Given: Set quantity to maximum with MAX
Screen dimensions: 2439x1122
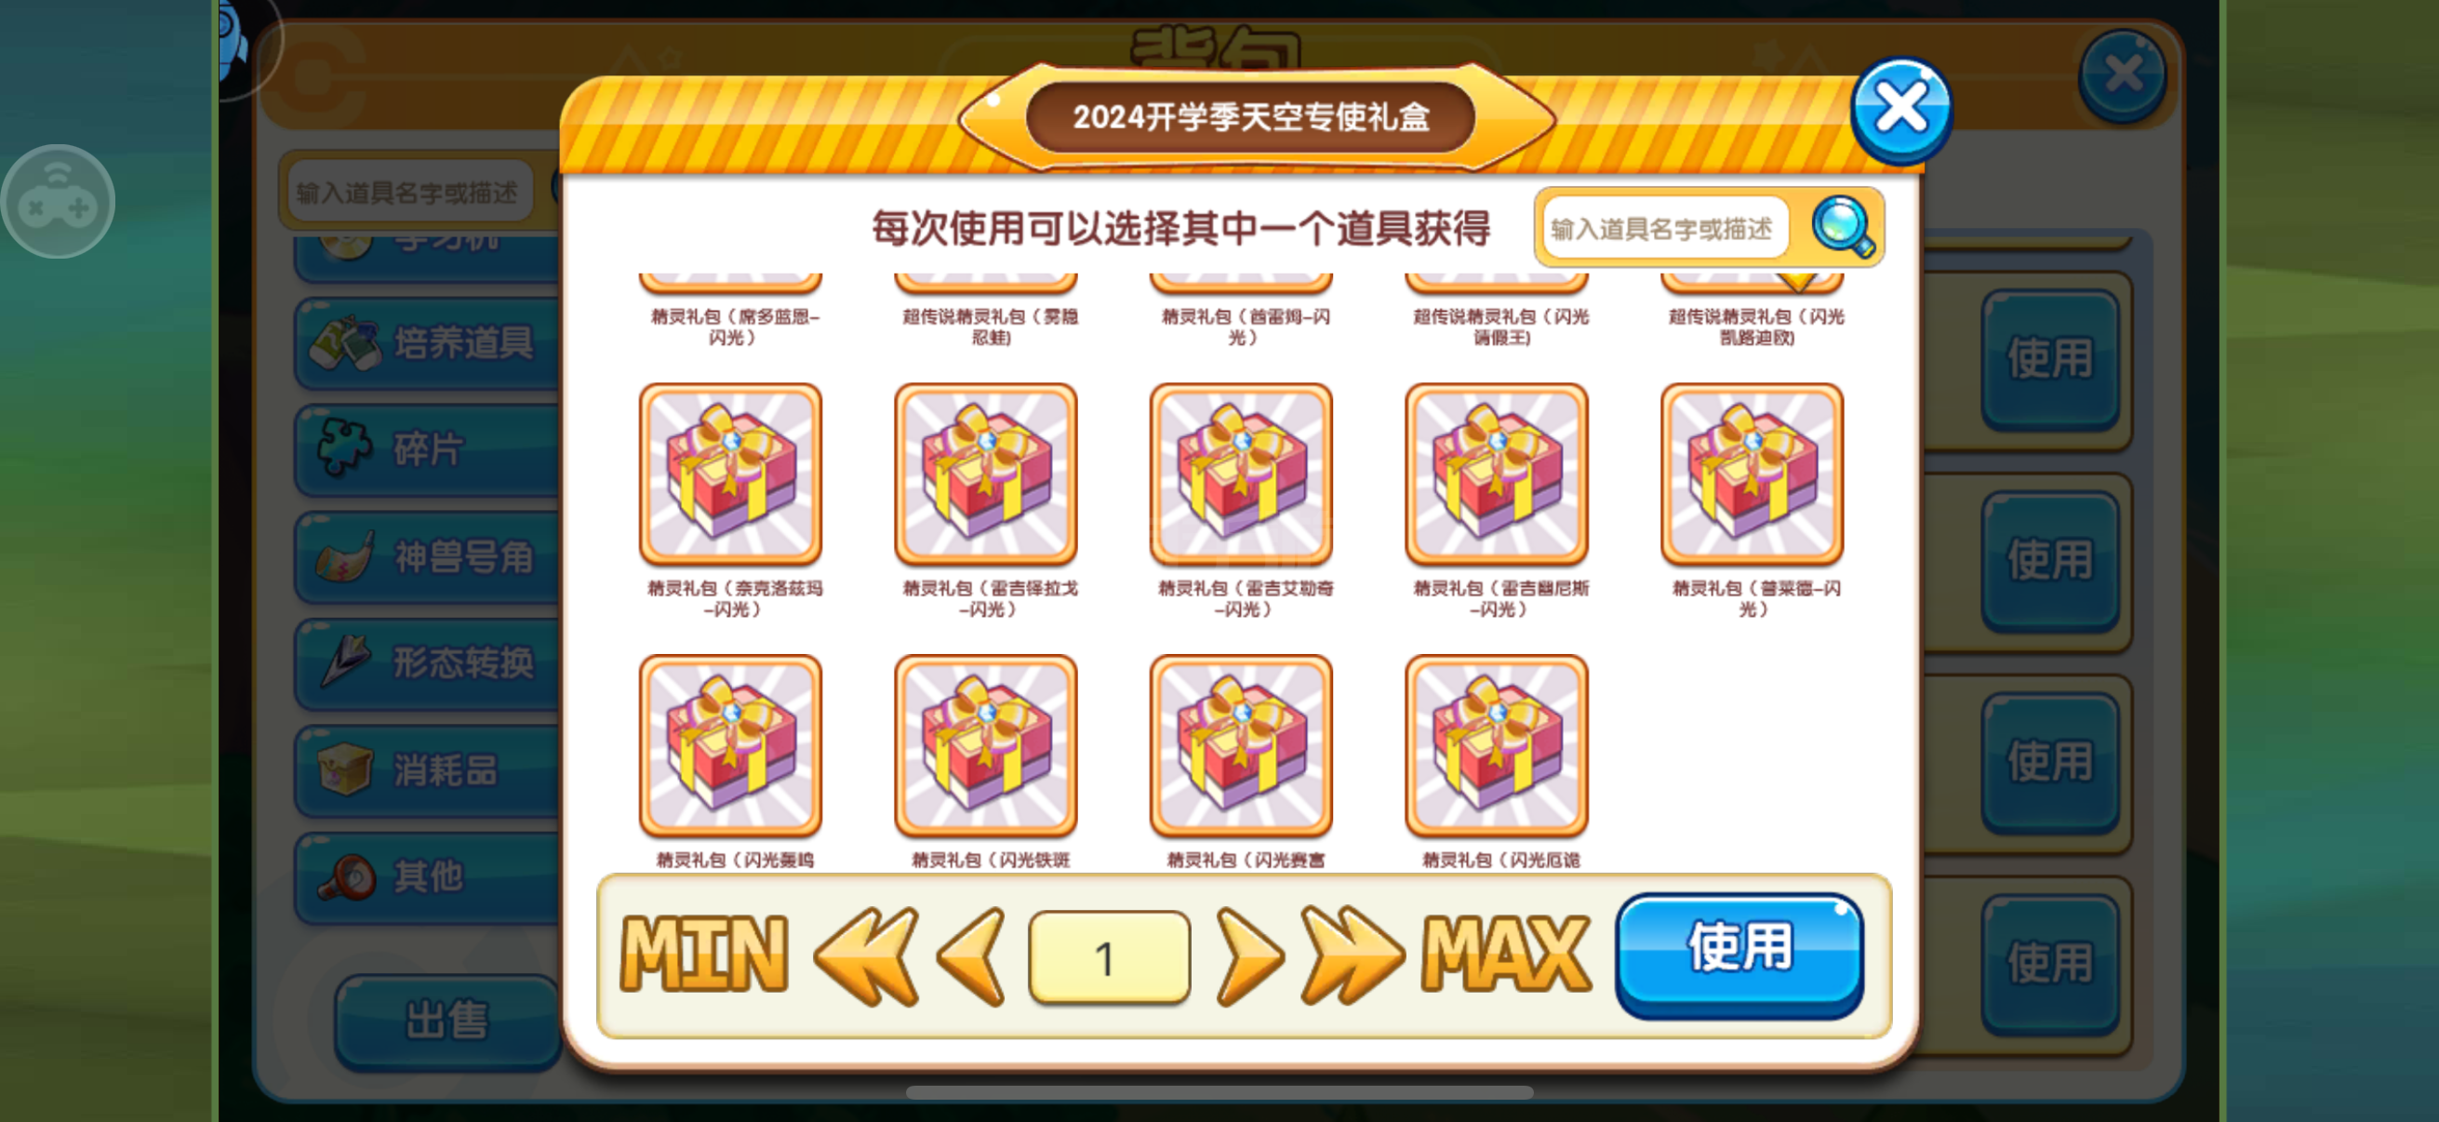Looking at the screenshot, I should tap(1505, 955).
